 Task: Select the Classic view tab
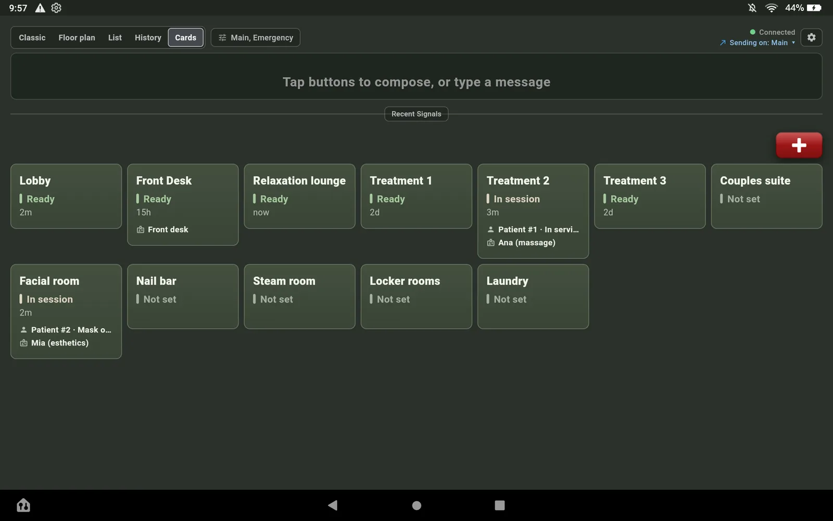point(32,38)
